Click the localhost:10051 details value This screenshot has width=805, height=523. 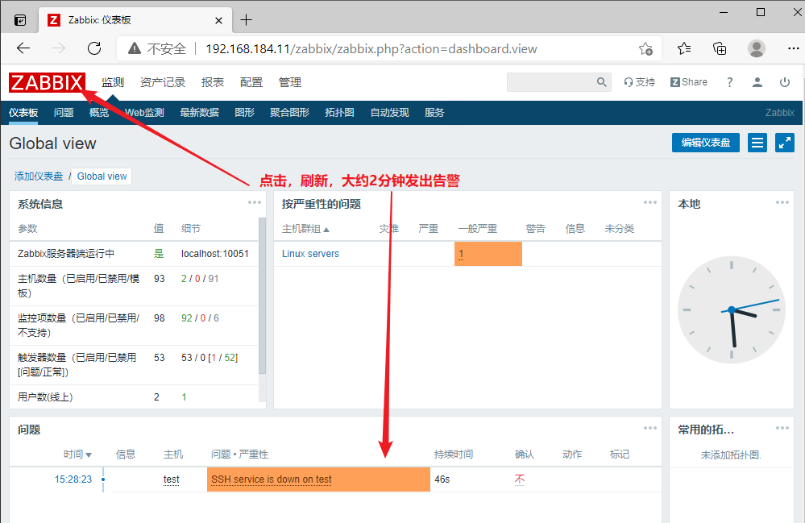tap(214, 254)
